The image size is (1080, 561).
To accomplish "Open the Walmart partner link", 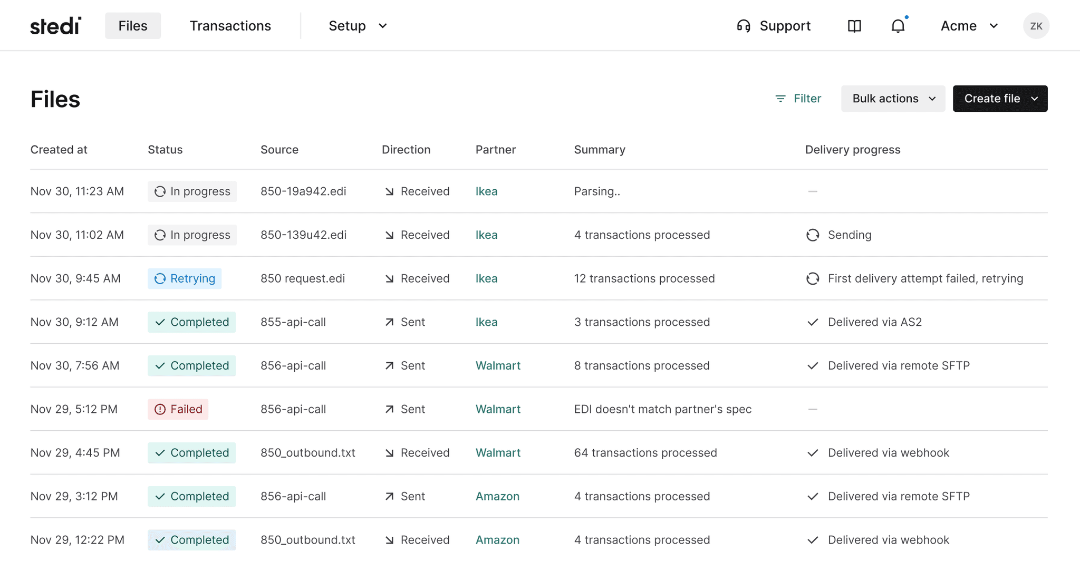I will click(498, 365).
